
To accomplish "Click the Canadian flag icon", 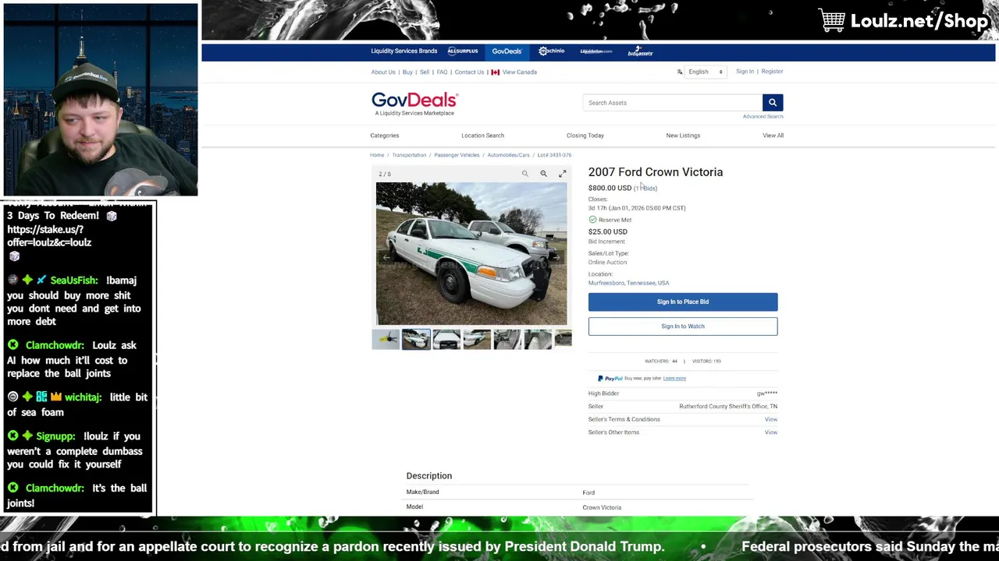I will pos(495,72).
